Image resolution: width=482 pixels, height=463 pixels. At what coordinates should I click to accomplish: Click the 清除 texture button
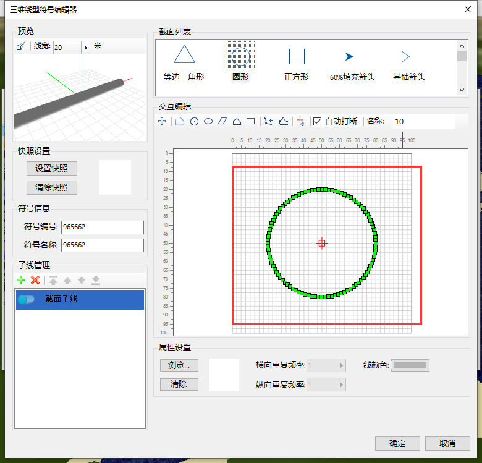point(179,384)
